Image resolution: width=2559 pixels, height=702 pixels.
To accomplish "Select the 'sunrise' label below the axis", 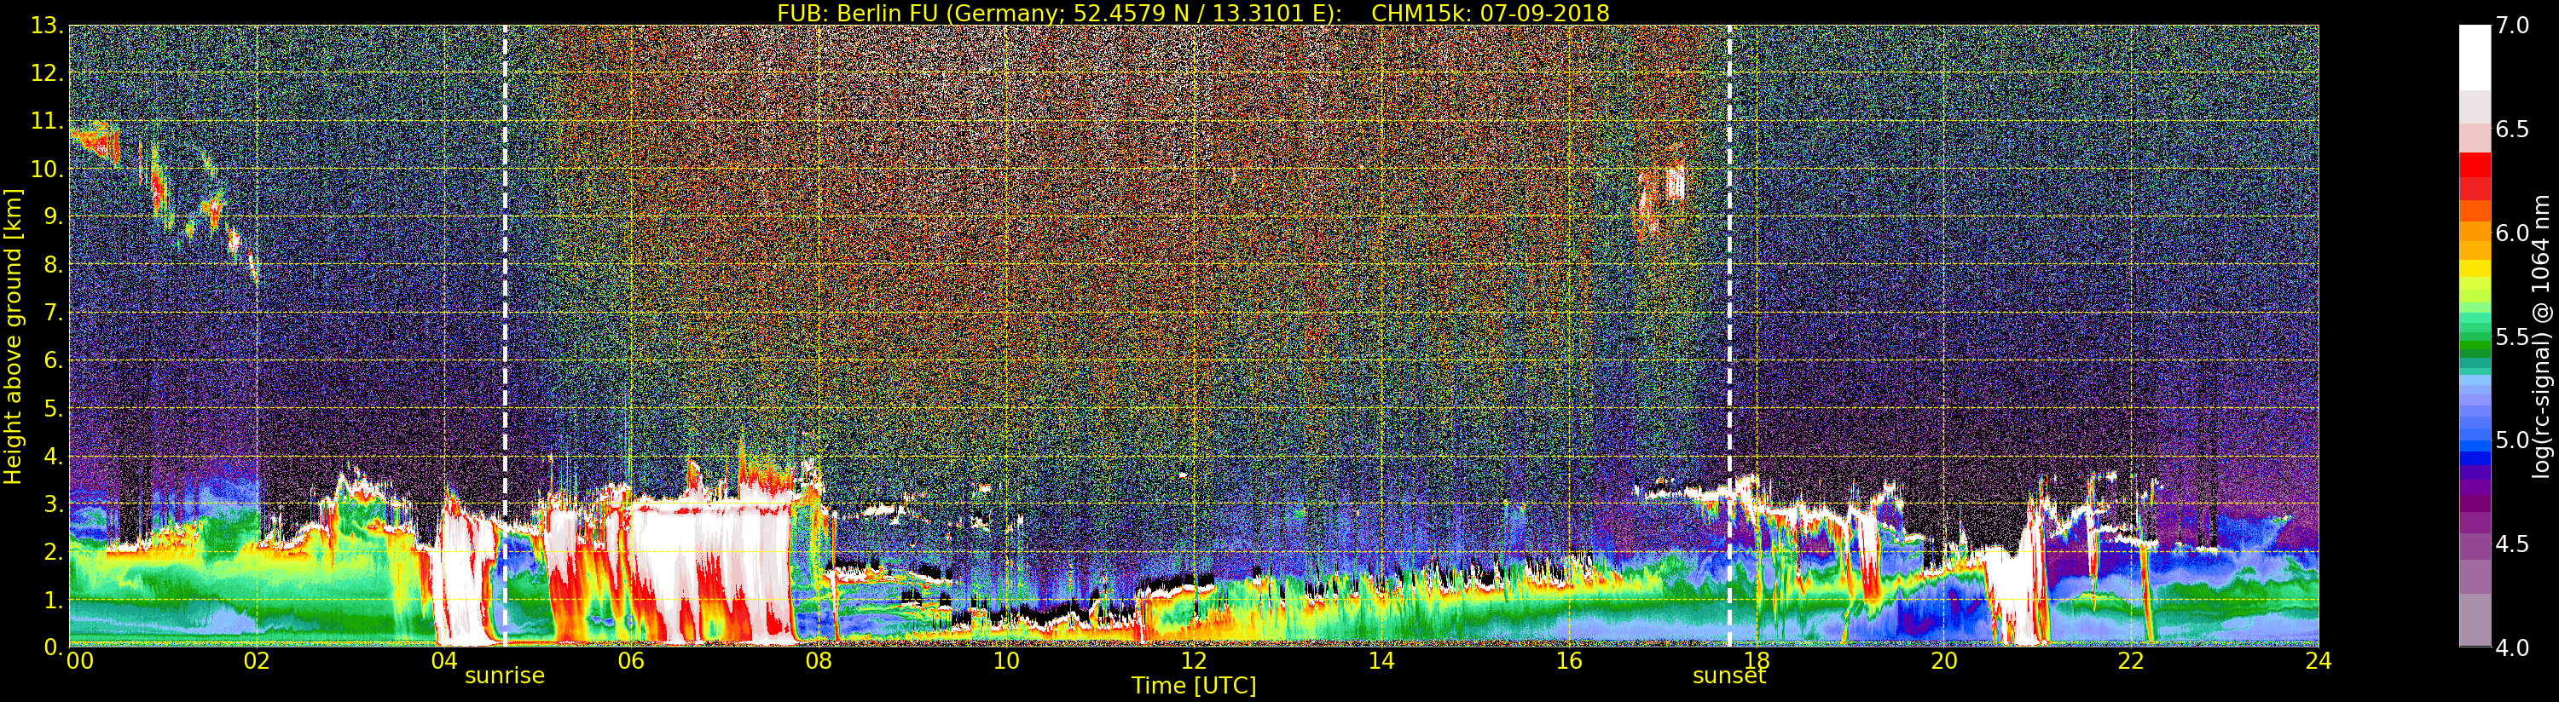I will 505,676.
